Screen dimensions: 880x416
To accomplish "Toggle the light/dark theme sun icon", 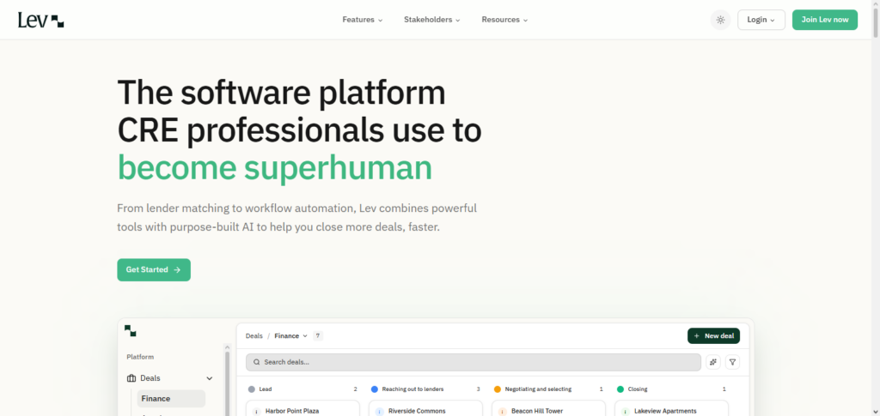I will point(720,20).
